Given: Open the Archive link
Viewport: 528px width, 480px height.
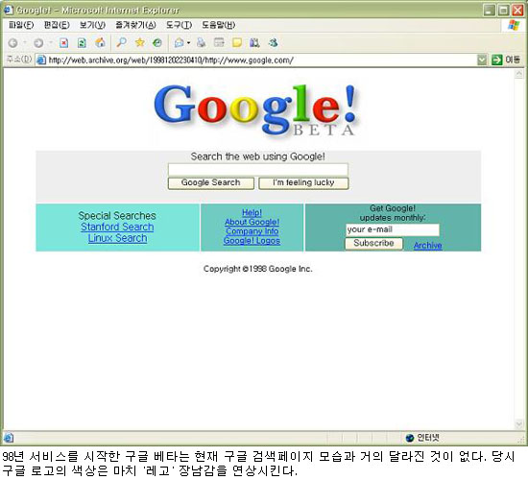Looking at the screenshot, I should pos(427,245).
